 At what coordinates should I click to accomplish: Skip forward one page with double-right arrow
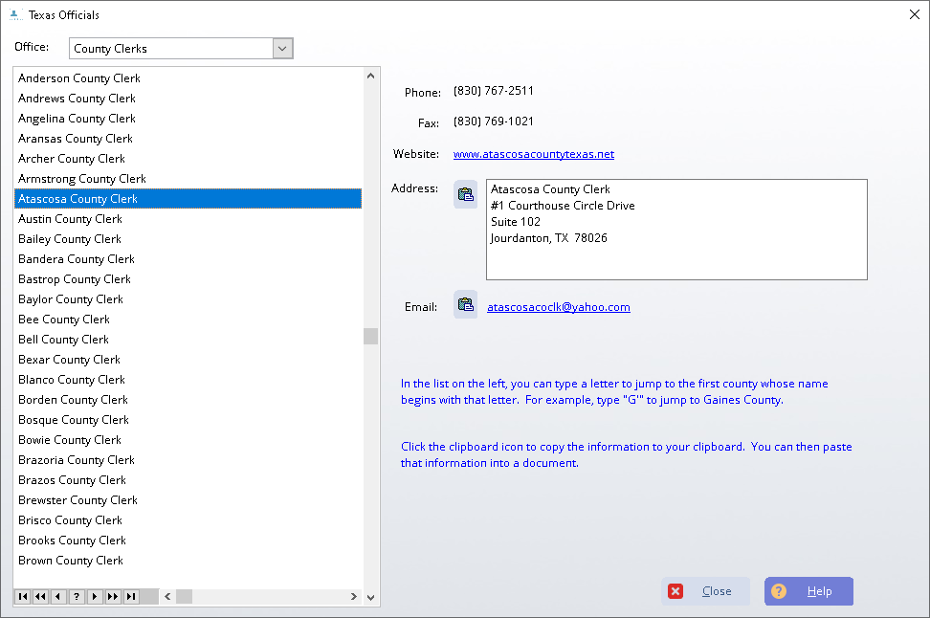point(113,597)
